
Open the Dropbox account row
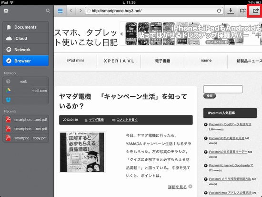click(26, 100)
